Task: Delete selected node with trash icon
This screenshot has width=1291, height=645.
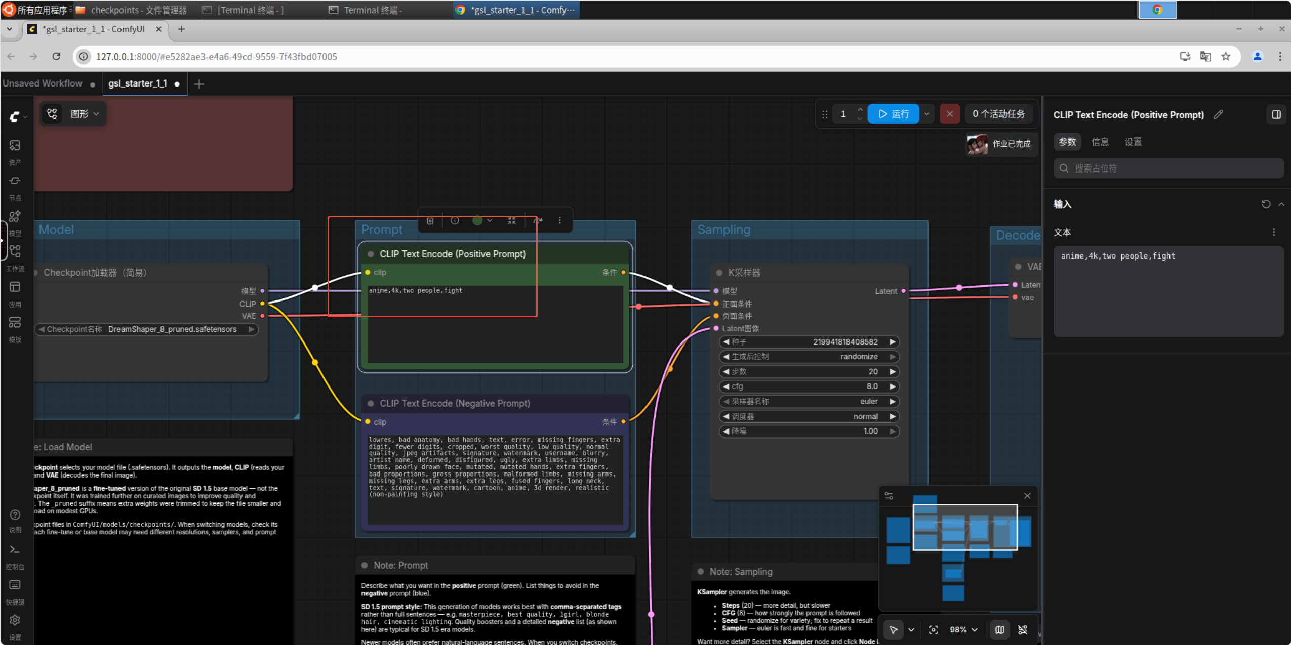Action: click(x=430, y=221)
